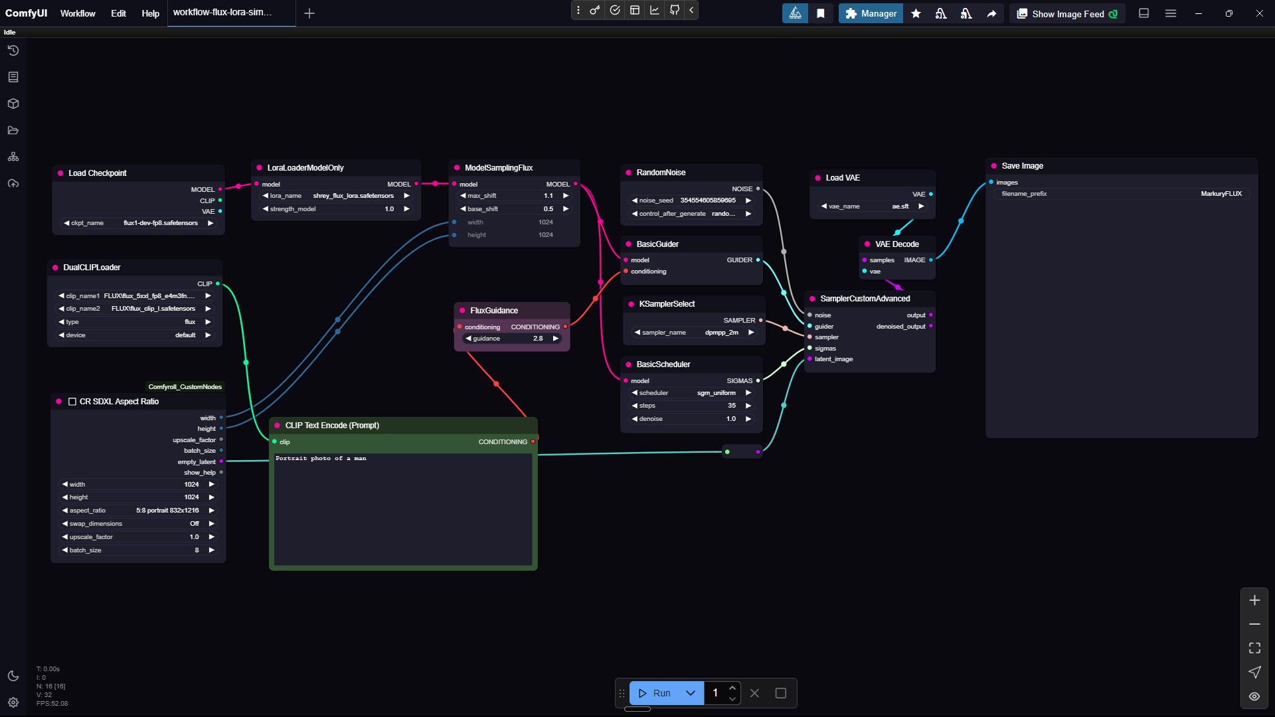Click the second model-info icon before share
The width and height of the screenshot is (1275, 717).
point(966,13)
